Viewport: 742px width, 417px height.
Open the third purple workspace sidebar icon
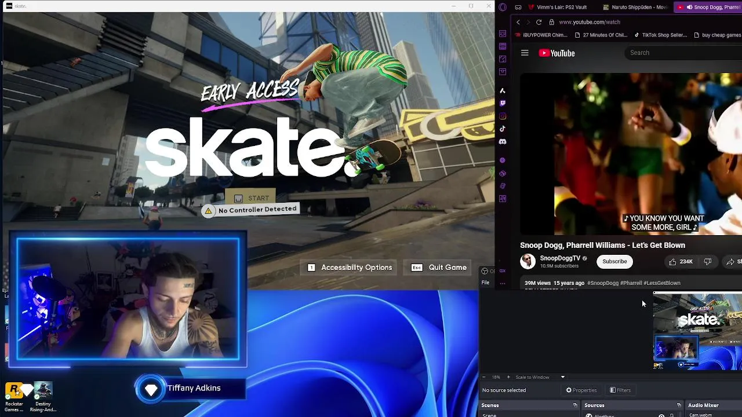(503, 59)
